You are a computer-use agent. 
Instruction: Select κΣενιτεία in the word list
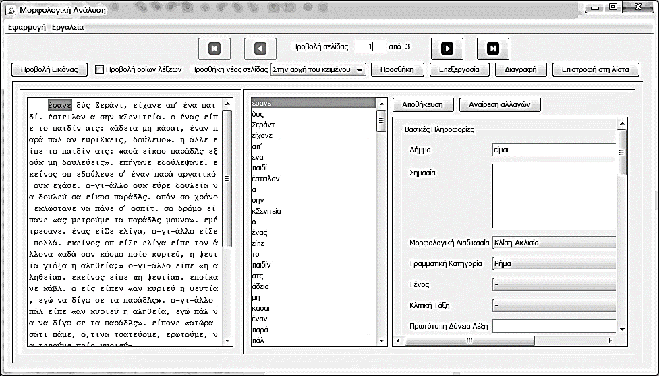pyautogui.click(x=313, y=211)
